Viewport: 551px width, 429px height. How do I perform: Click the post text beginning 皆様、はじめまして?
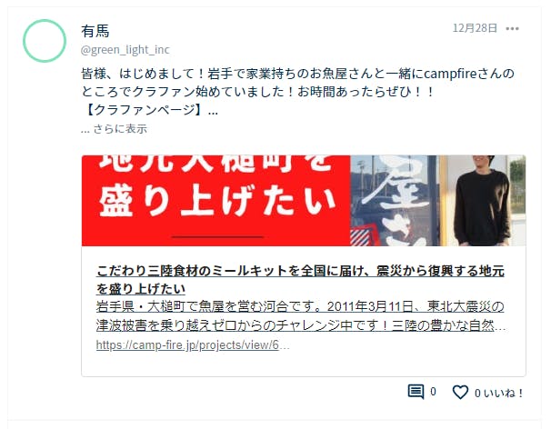[297, 83]
